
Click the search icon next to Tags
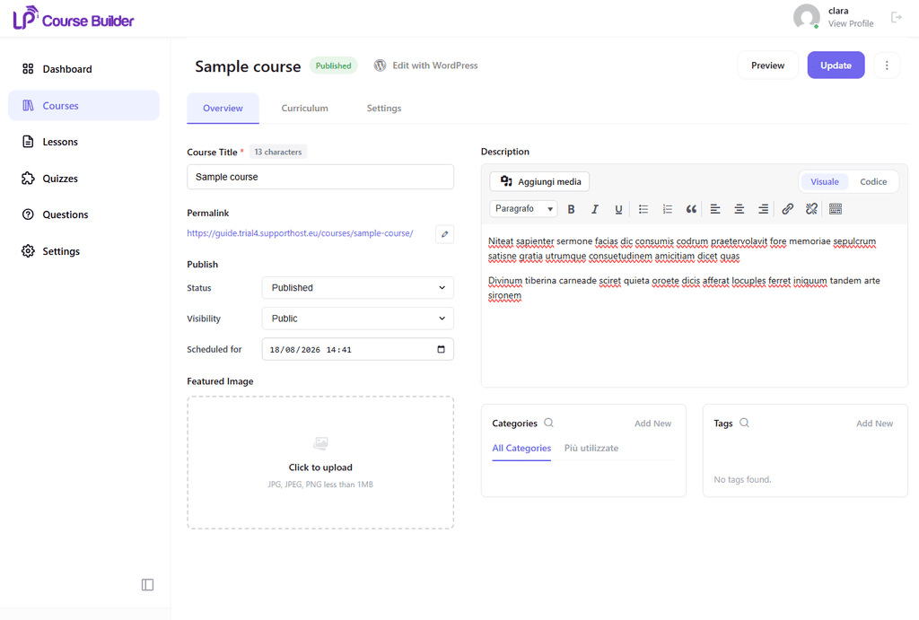point(744,423)
